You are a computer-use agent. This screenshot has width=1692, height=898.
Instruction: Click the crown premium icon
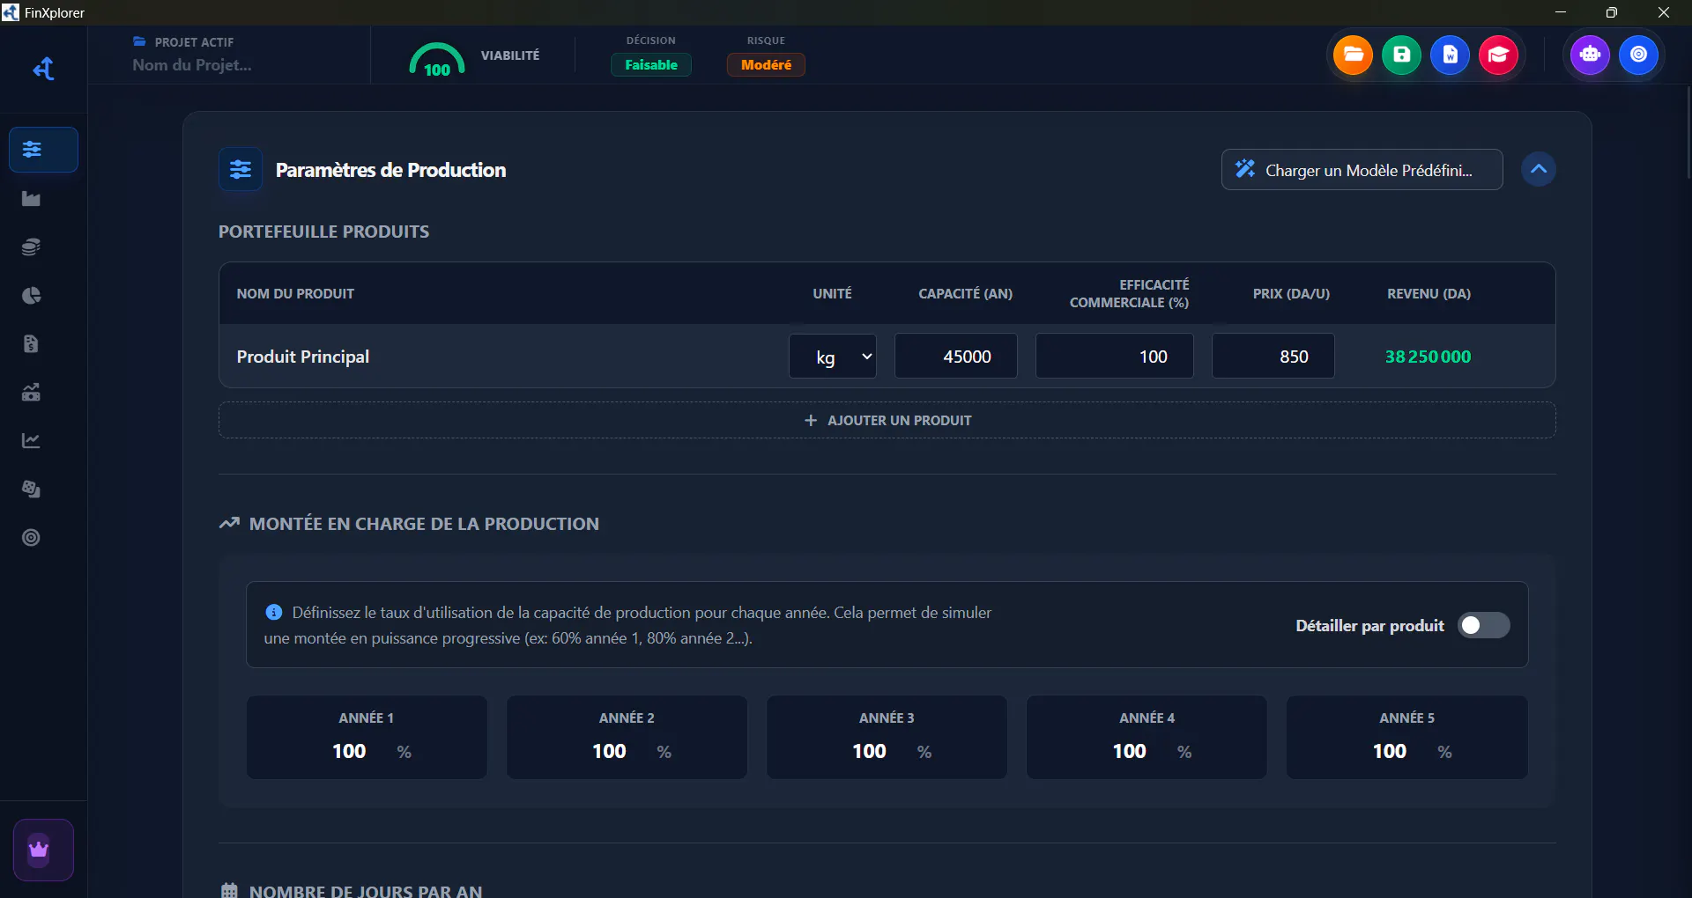click(43, 850)
